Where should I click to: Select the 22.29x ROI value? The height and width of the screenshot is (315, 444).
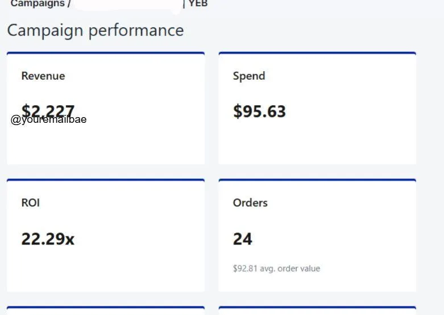click(48, 239)
